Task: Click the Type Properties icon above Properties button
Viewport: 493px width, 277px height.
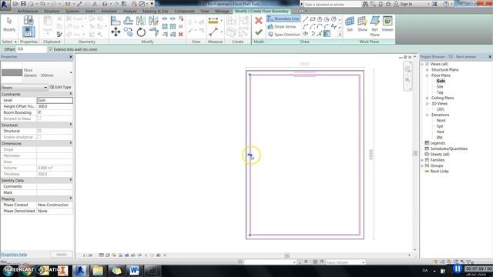Action: pos(29,21)
